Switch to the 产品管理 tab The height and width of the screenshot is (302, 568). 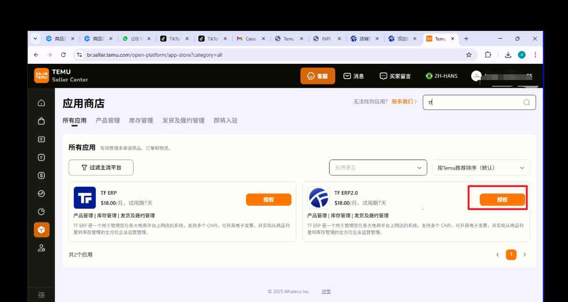coord(108,121)
